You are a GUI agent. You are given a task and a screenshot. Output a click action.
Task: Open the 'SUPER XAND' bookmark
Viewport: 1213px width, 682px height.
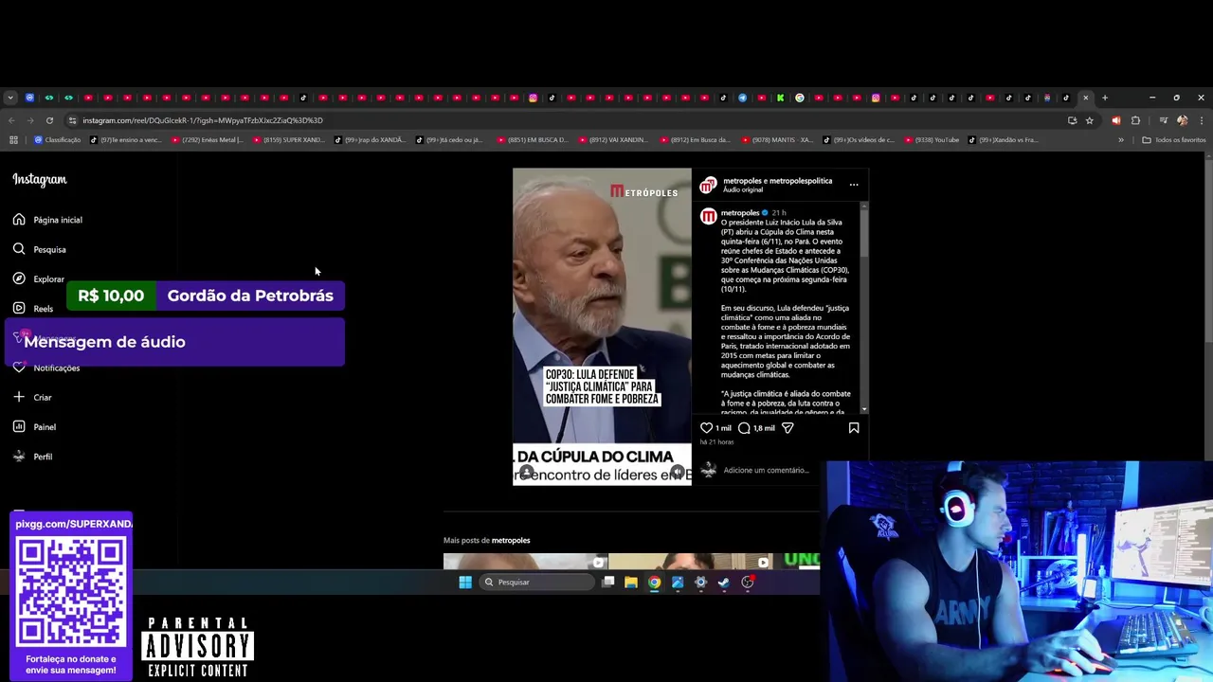coord(289,140)
